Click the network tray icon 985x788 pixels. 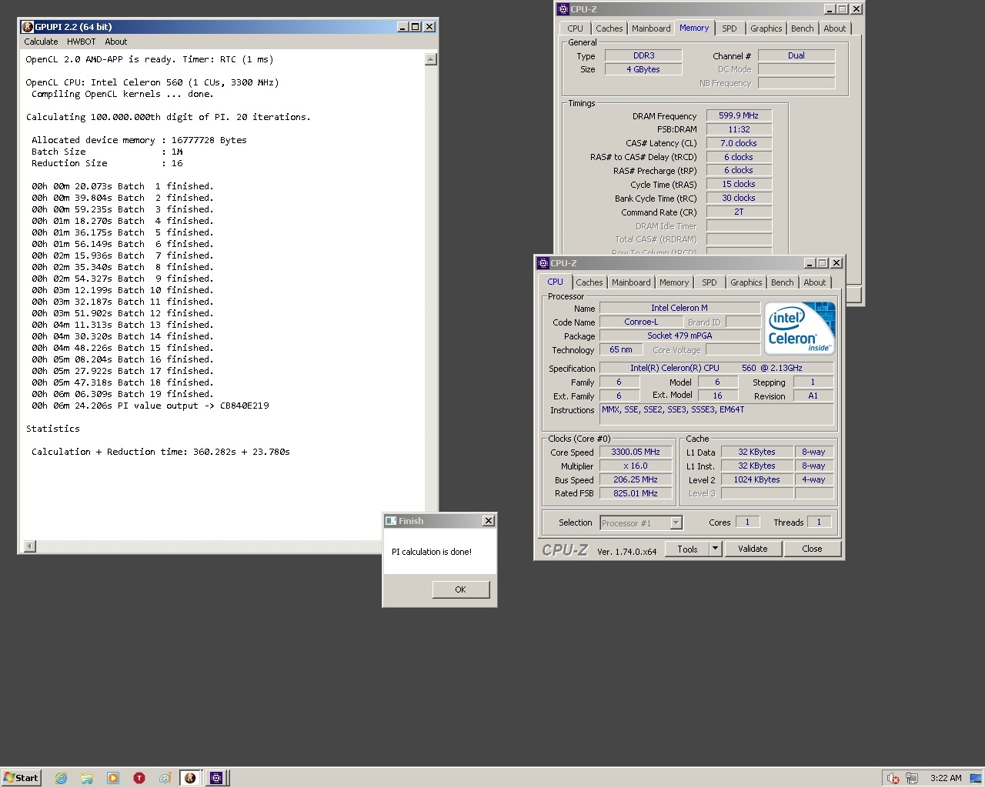click(x=912, y=778)
